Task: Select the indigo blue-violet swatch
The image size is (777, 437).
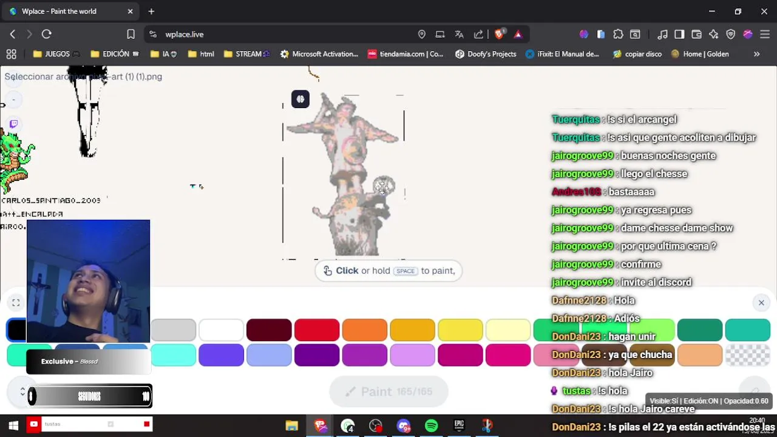Action: (221, 355)
